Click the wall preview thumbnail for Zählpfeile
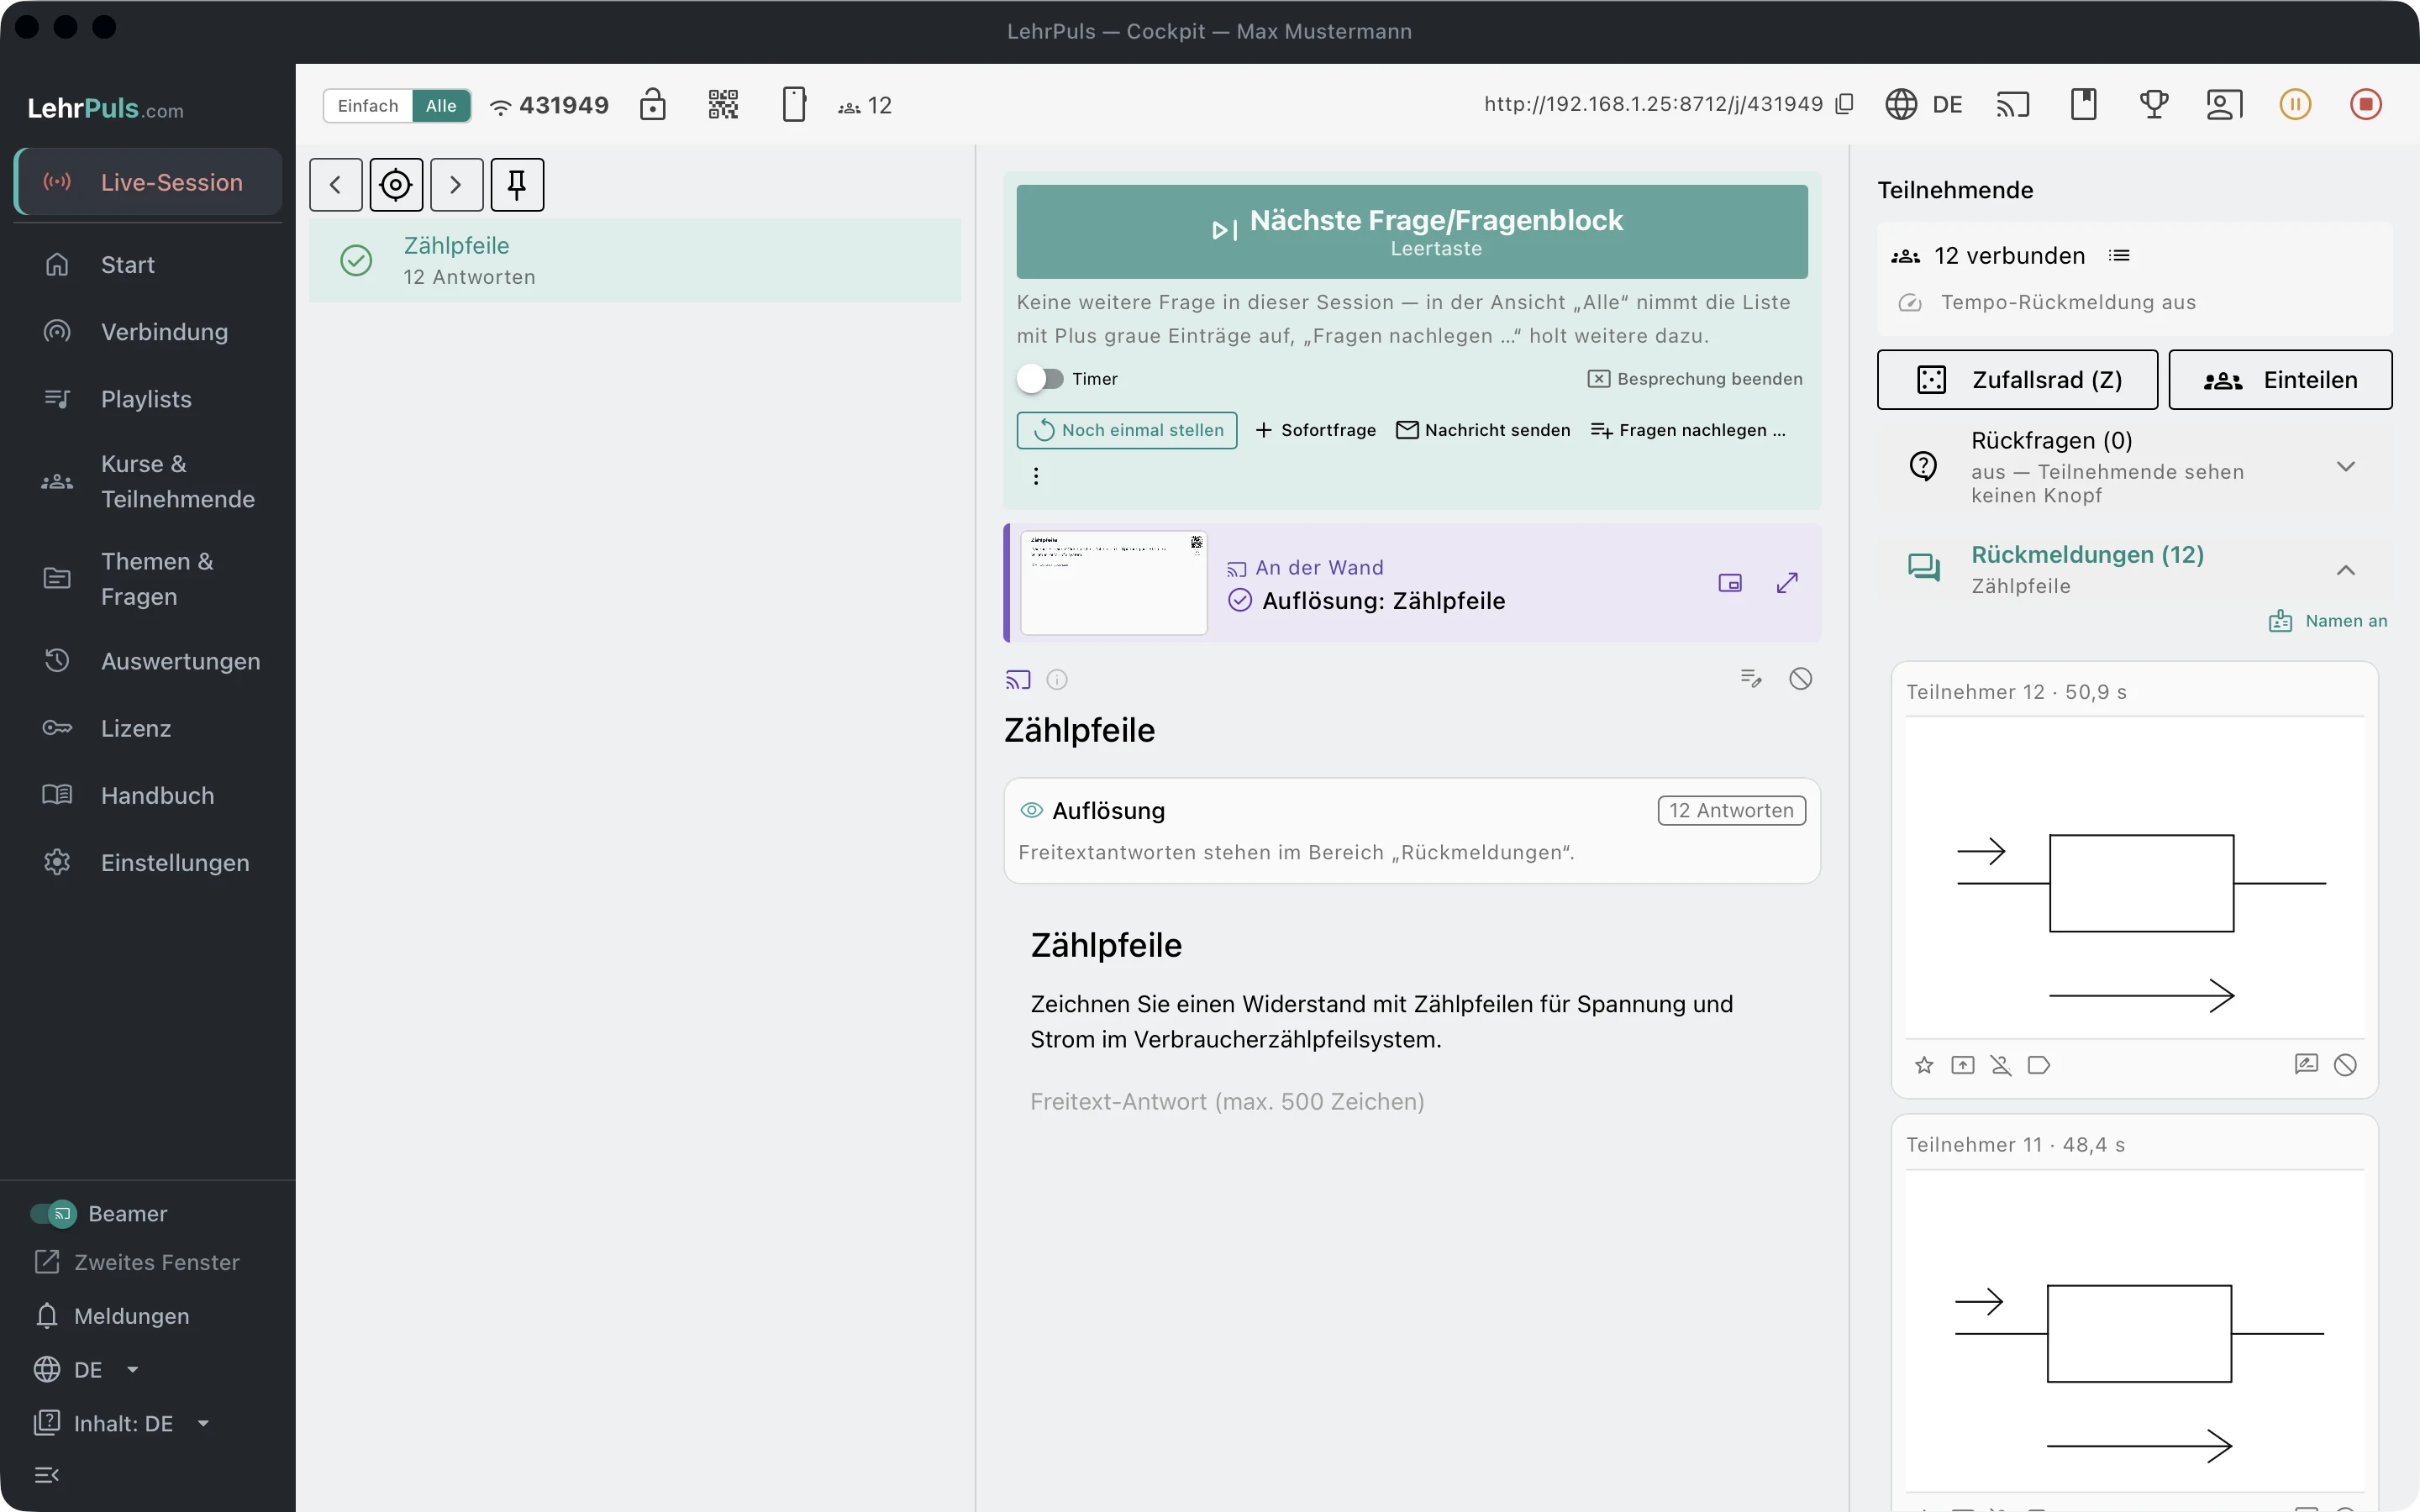2420x1512 pixels. 1114,583
